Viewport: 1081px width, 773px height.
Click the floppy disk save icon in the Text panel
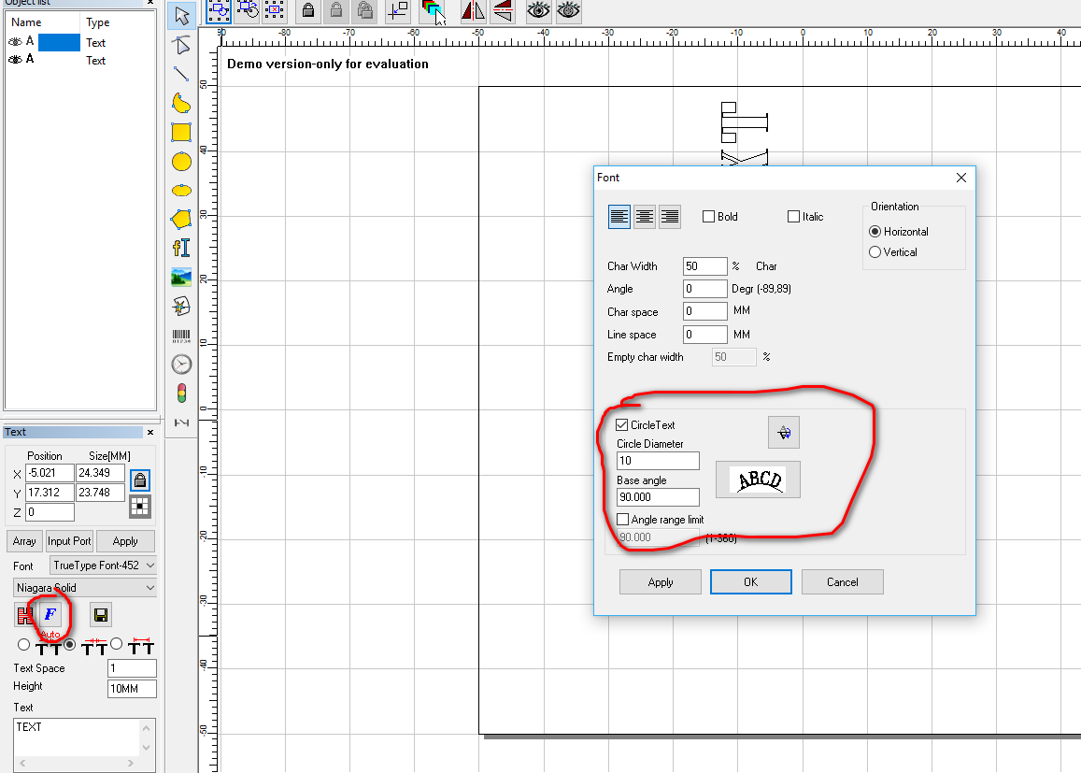pos(101,614)
